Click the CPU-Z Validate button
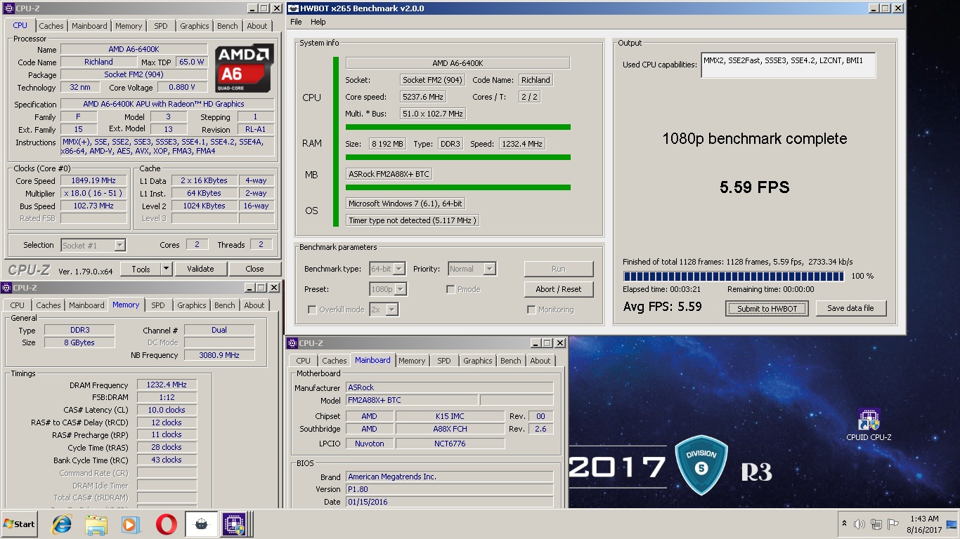This screenshot has width=960, height=539. 200,269
